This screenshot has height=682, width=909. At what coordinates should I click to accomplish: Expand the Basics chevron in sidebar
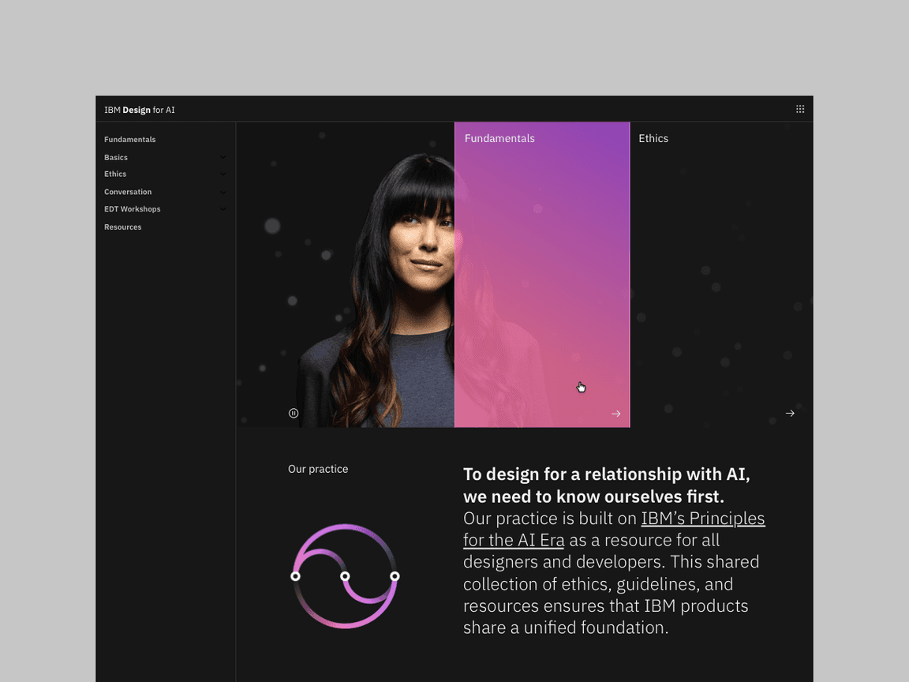(223, 158)
